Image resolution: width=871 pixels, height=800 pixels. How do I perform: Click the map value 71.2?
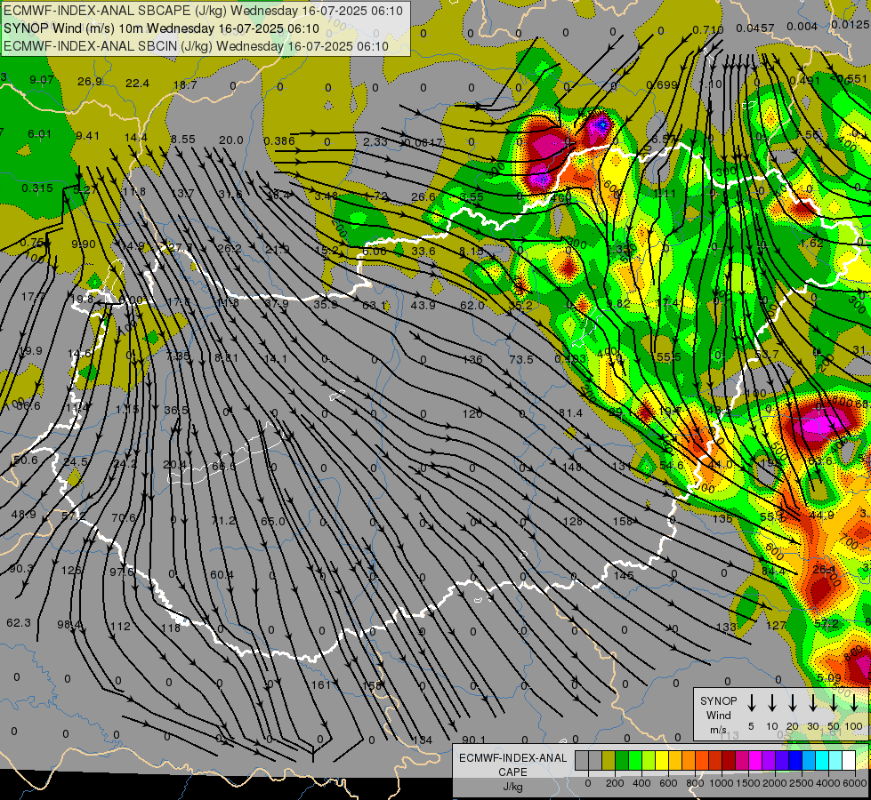point(223,521)
